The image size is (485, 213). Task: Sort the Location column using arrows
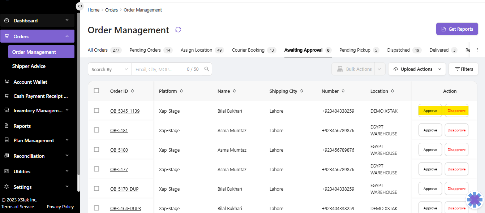pyautogui.click(x=392, y=91)
